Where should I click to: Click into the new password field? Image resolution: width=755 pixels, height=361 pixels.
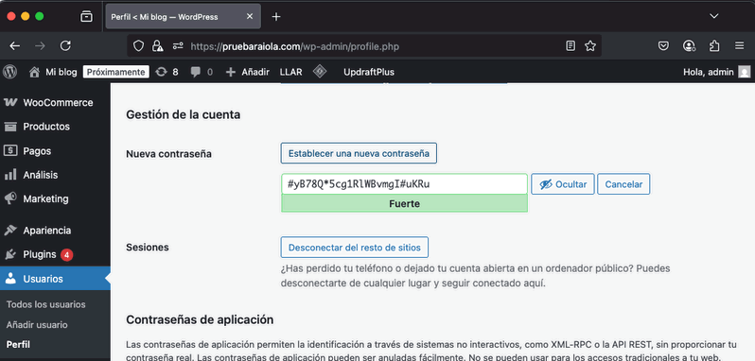[x=405, y=184]
